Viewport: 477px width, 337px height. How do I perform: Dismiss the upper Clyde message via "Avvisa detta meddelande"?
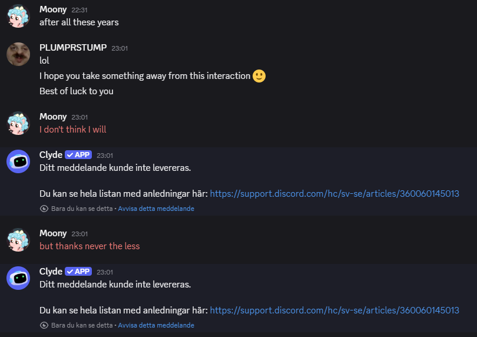[156, 209]
